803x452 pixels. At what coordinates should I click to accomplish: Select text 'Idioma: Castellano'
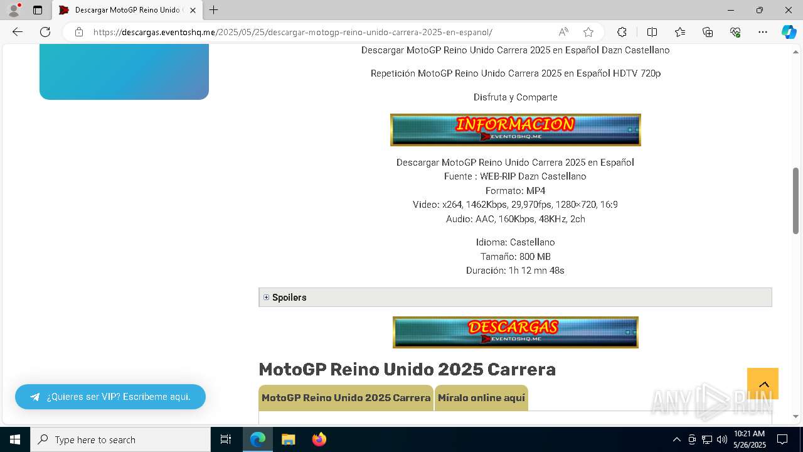[515, 242]
